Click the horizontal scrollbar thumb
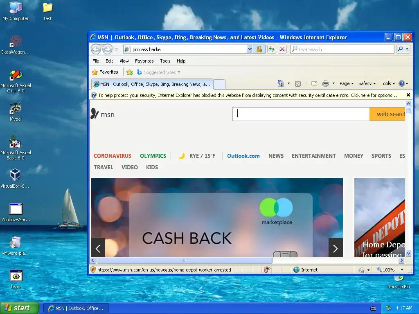The image size is (419, 314). (x=185, y=260)
